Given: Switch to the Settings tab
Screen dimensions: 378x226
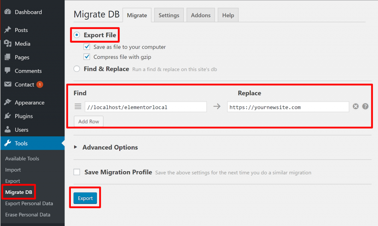Looking at the screenshot, I should tap(169, 15).
